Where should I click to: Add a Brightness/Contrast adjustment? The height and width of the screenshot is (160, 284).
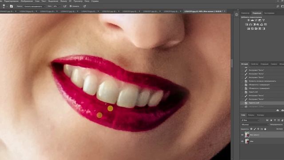pyautogui.click(x=248, y=20)
